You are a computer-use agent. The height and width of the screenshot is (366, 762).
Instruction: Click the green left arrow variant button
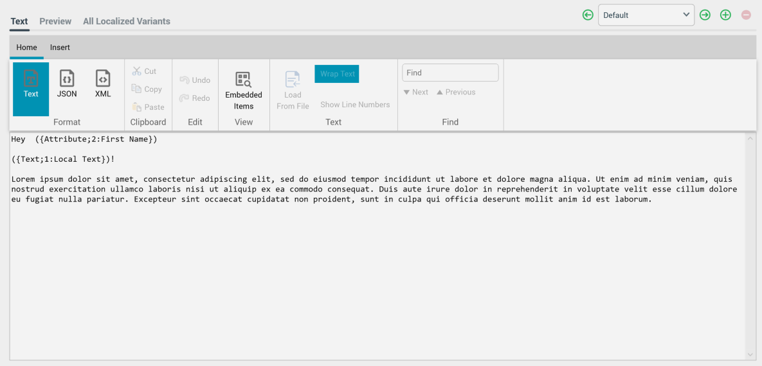click(x=588, y=15)
